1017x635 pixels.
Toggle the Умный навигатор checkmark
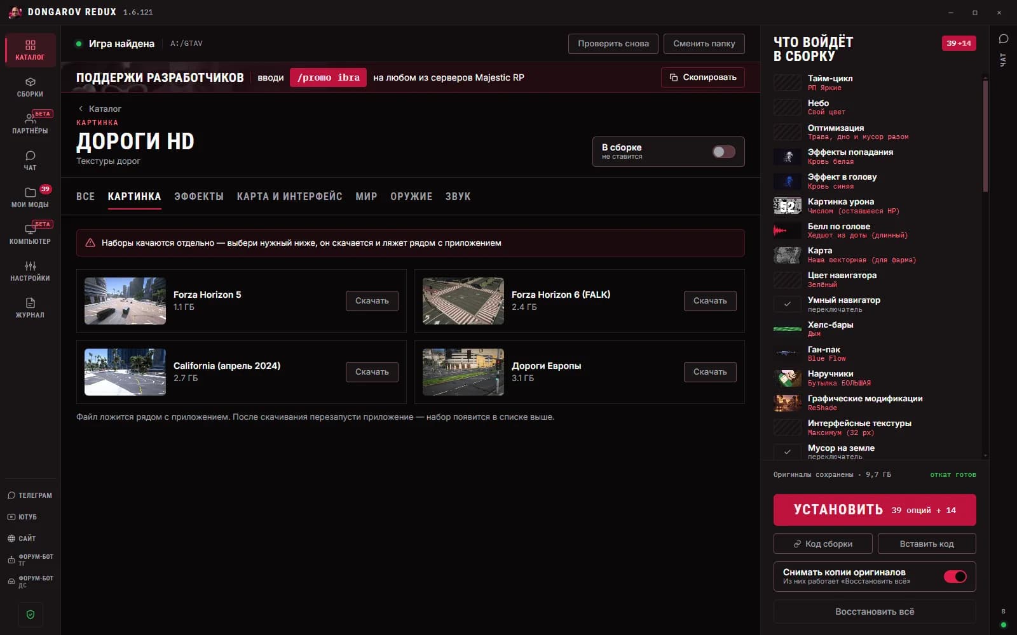tap(787, 304)
